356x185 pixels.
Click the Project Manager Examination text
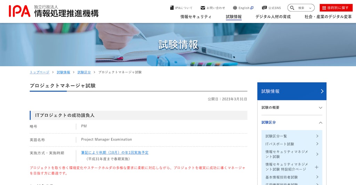coord(106,139)
